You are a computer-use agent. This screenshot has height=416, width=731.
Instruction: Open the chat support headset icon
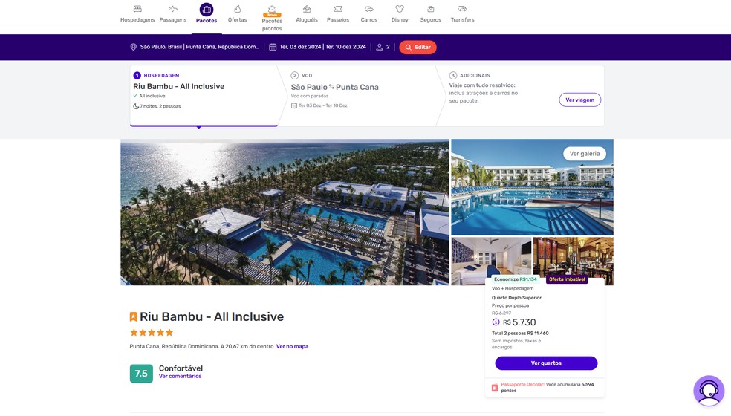(709, 391)
